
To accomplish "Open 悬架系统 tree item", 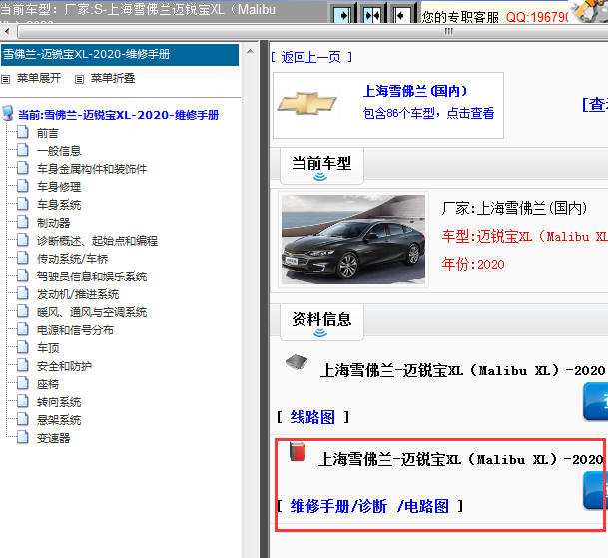I will coord(59,420).
